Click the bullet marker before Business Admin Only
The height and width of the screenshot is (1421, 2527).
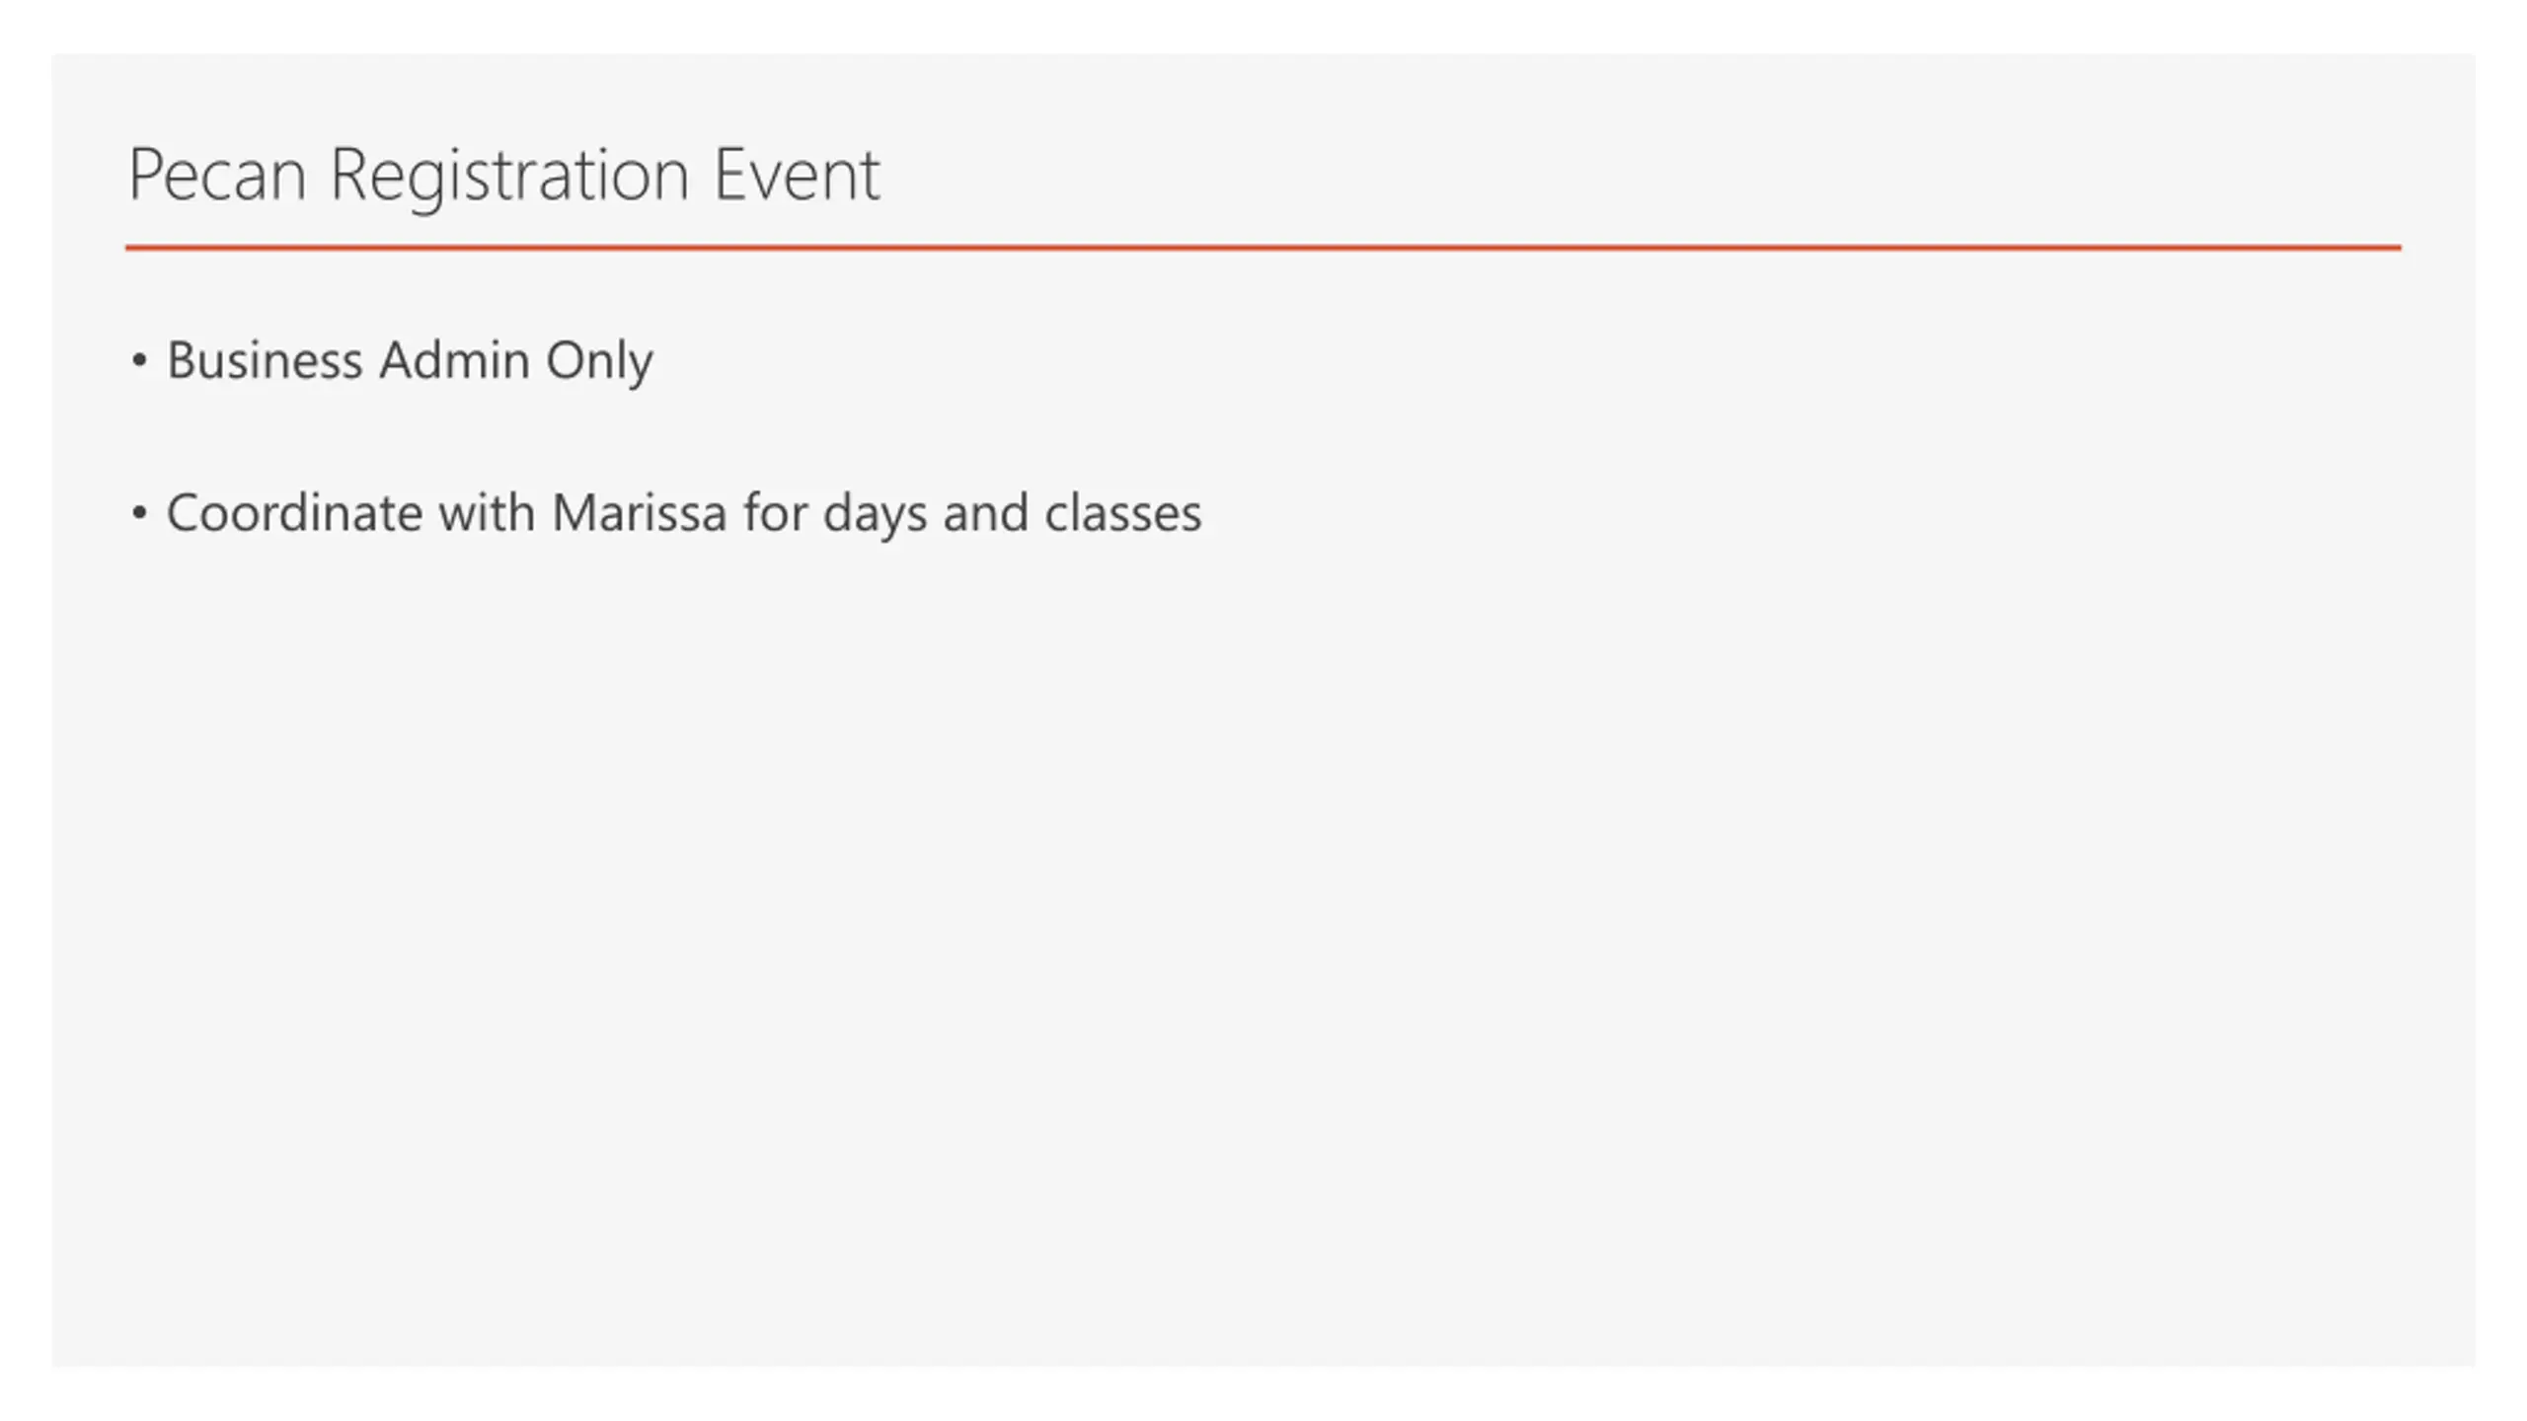pyautogui.click(x=139, y=361)
